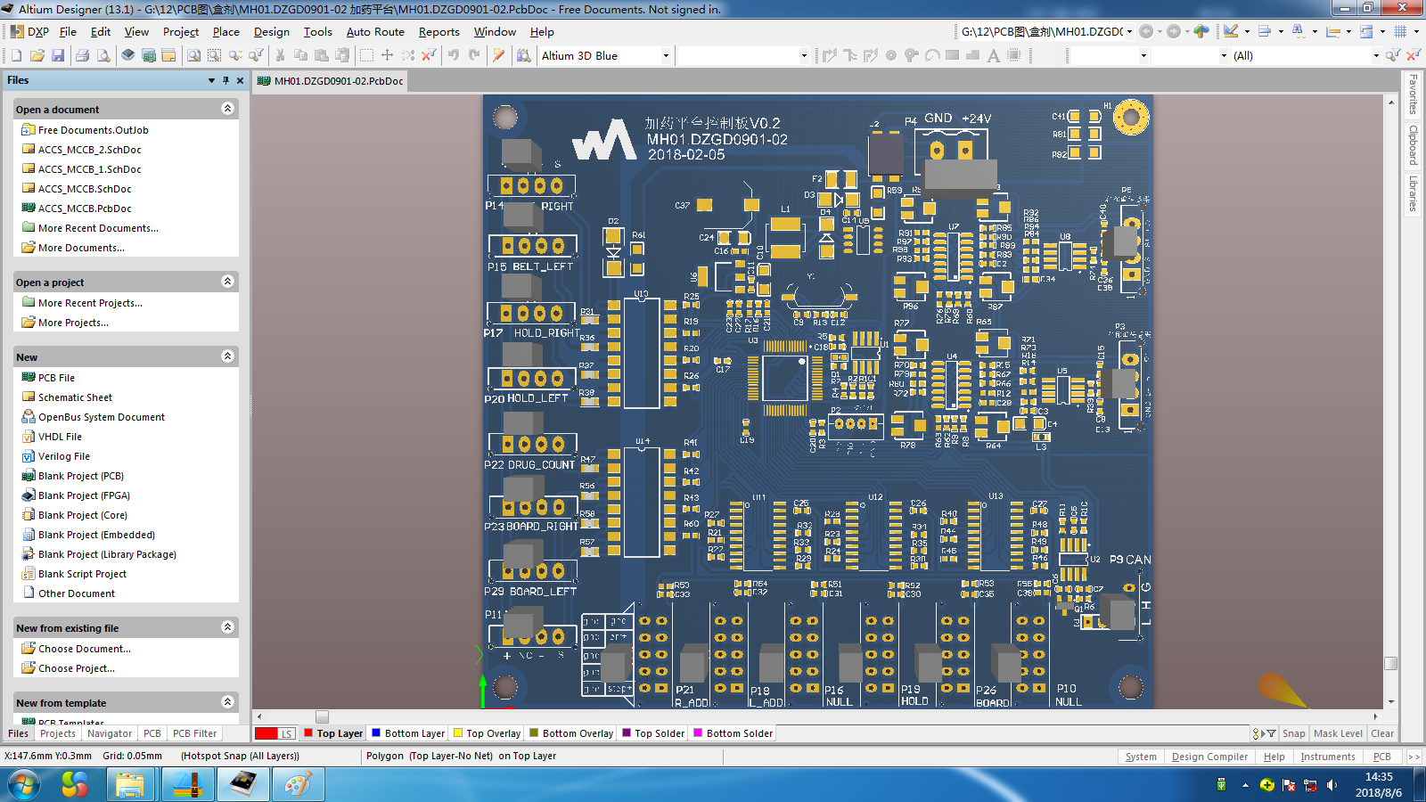This screenshot has width=1426, height=802.
Task: Click the Save floppy disk icon
Action: coord(58,55)
